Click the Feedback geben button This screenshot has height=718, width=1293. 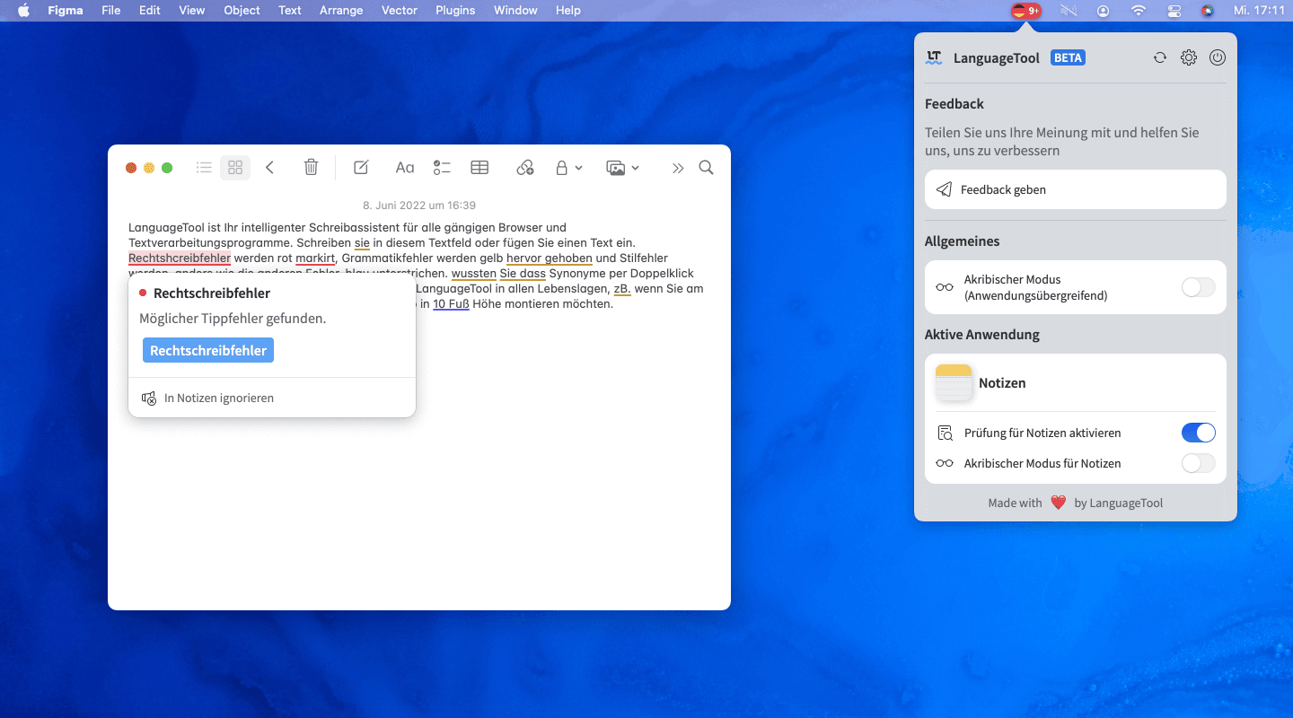pyautogui.click(x=1076, y=189)
